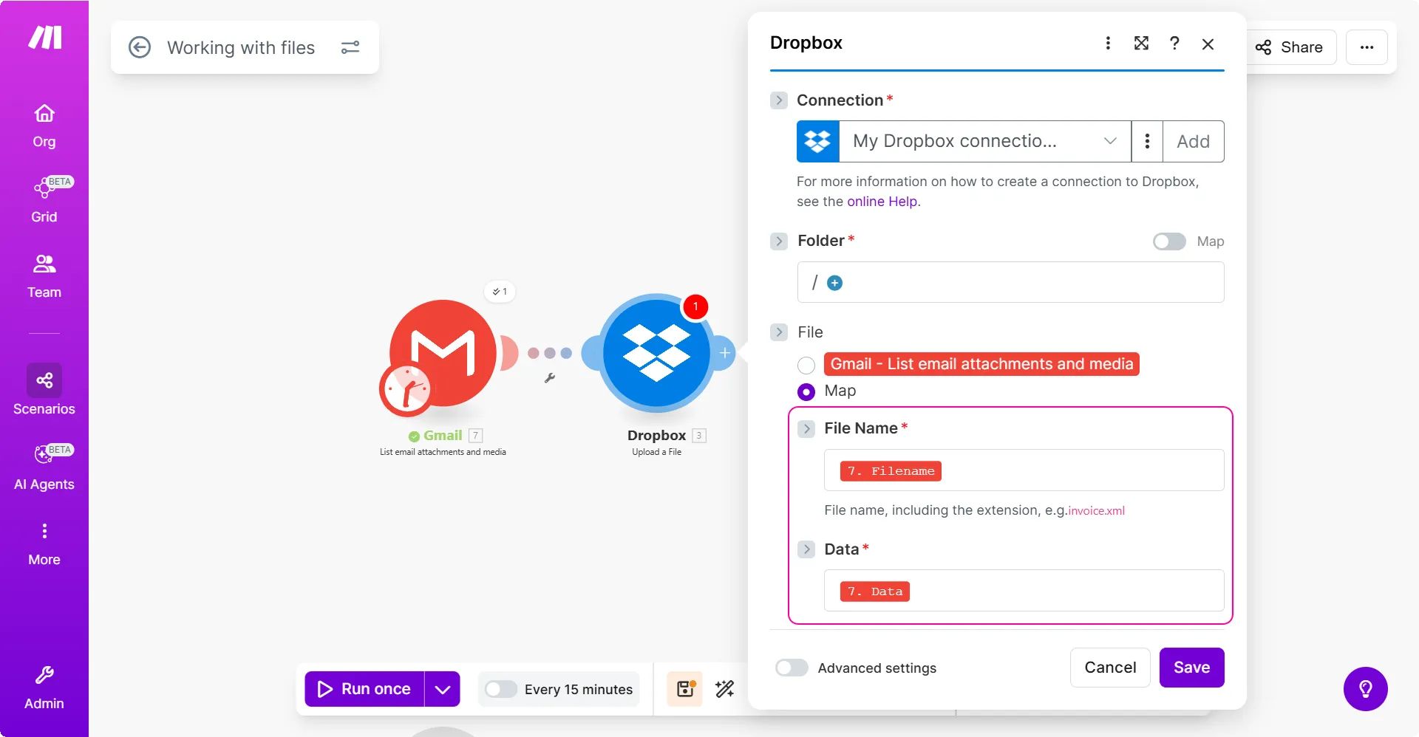
Task: Click the magic wand auto-align icon
Action: (x=725, y=689)
